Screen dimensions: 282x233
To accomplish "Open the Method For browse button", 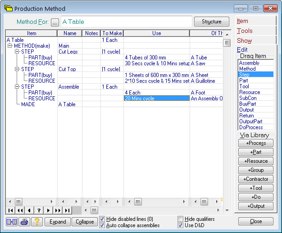I will [x=55, y=22].
